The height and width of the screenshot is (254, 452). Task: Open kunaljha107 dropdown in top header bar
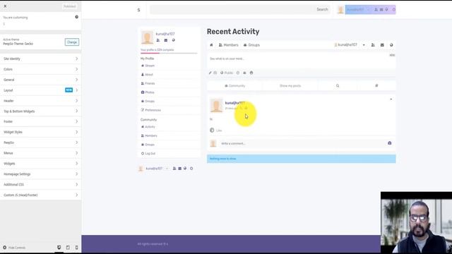point(358,9)
